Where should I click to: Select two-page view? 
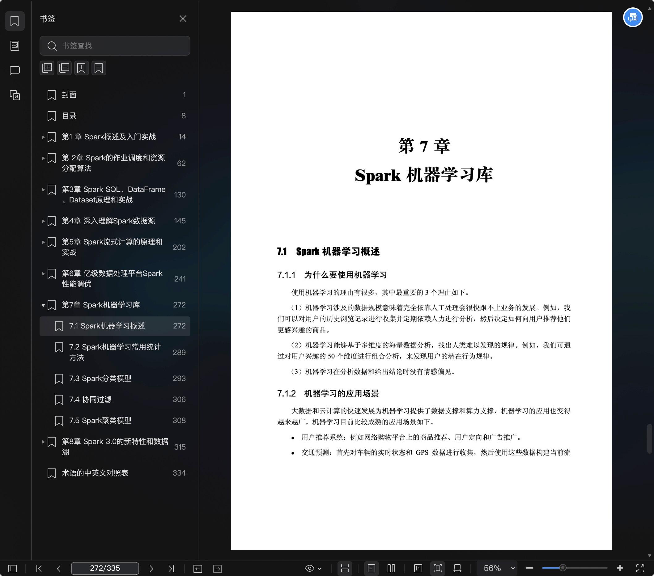point(391,568)
